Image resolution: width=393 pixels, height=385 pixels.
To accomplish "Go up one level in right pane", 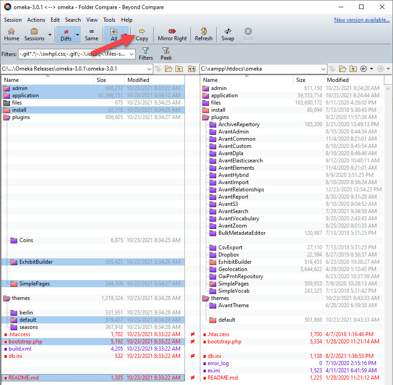I will [353, 69].
